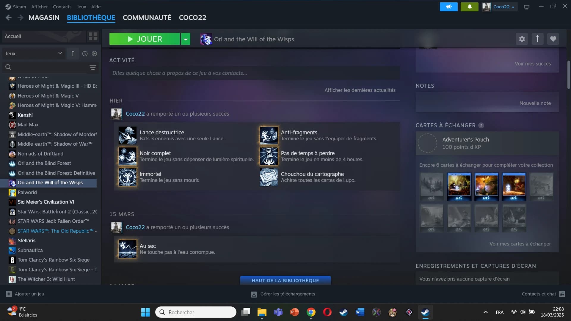Click the activity comment input field
Image resolution: width=571 pixels, height=321 pixels.
[255, 73]
